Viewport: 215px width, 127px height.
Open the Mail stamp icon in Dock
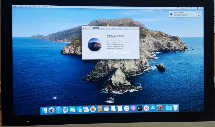click(65, 110)
